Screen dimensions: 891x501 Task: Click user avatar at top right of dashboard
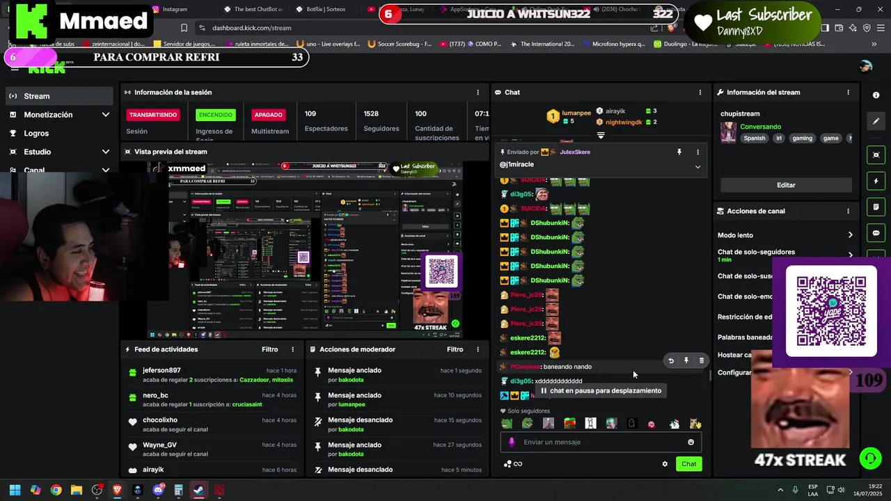(x=865, y=66)
